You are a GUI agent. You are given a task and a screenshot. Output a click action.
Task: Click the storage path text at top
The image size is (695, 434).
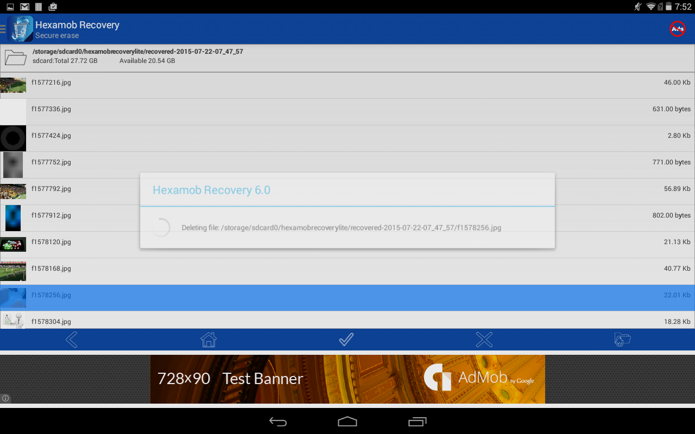(138, 52)
